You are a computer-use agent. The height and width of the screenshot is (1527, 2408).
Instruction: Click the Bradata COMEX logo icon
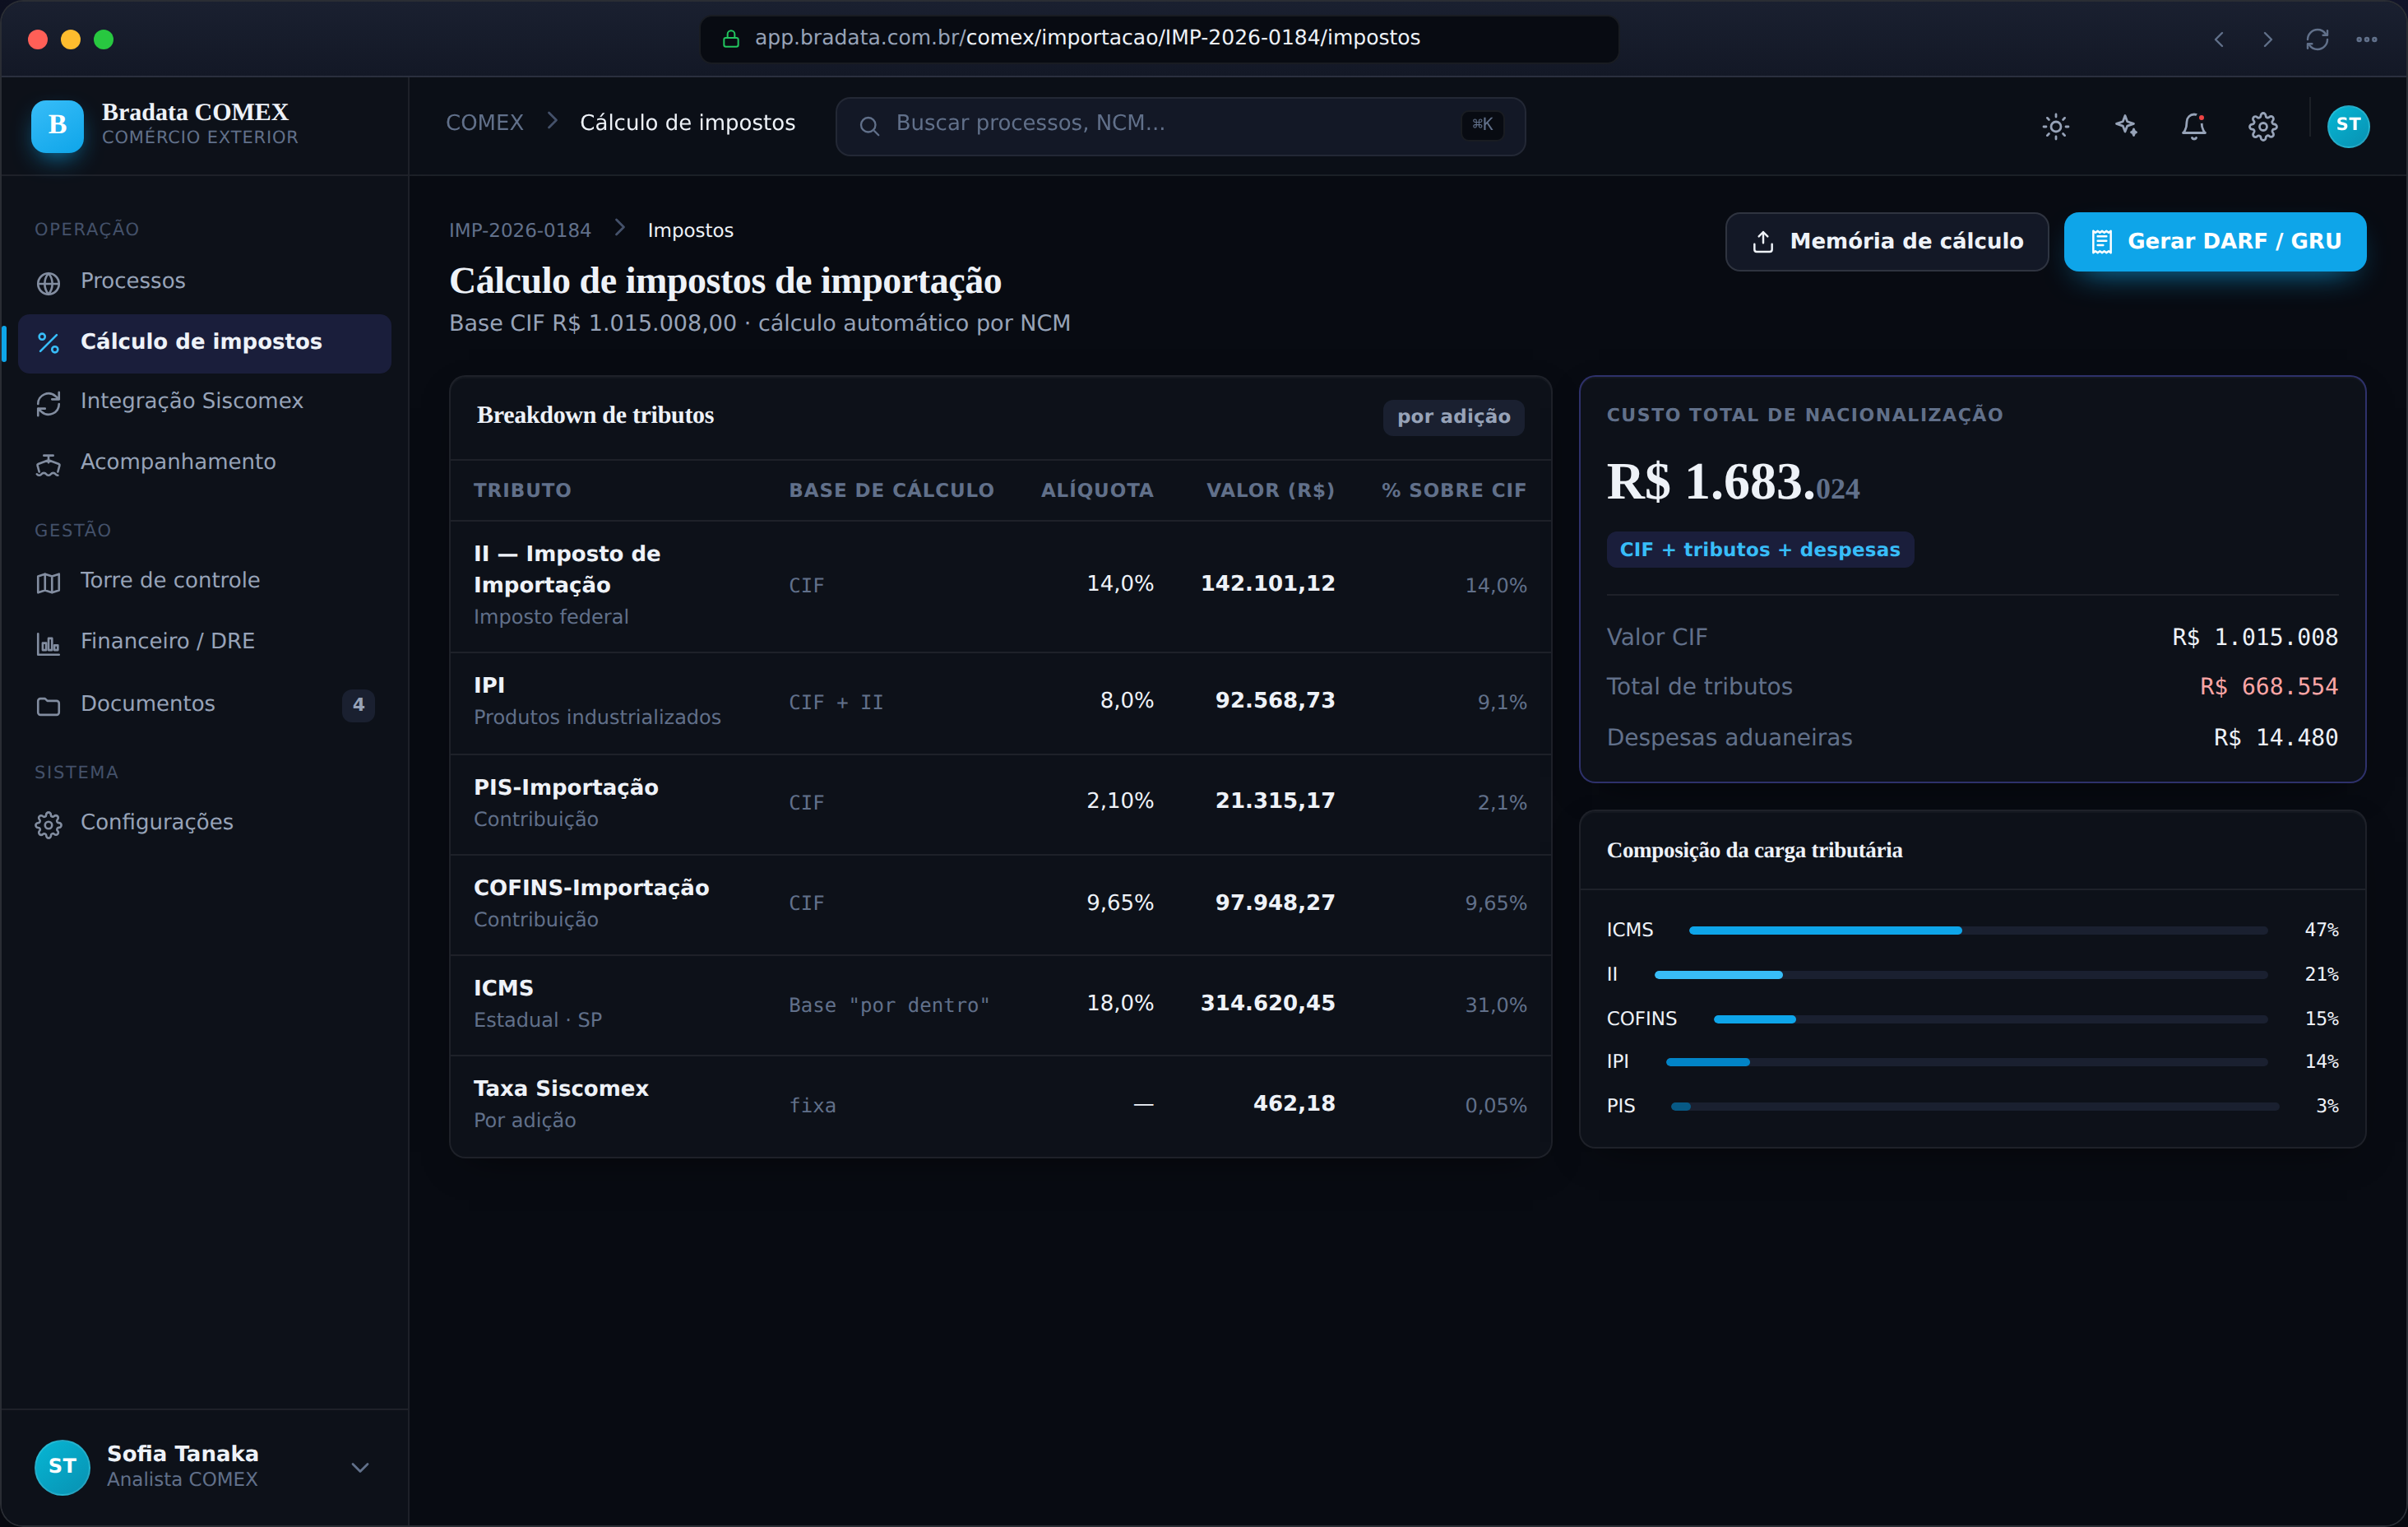coord(57,125)
